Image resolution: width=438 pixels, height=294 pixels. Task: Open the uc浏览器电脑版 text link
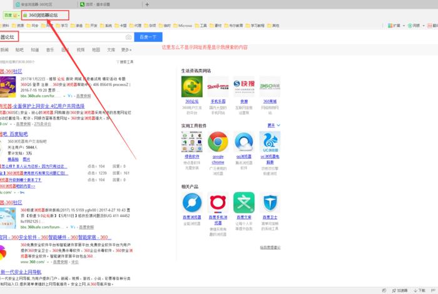click(x=270, y=160)
